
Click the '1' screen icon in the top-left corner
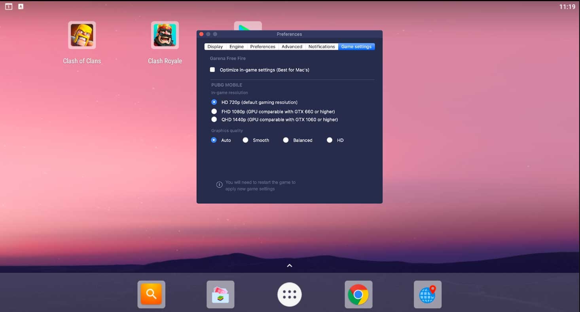(x=8, y=6)
